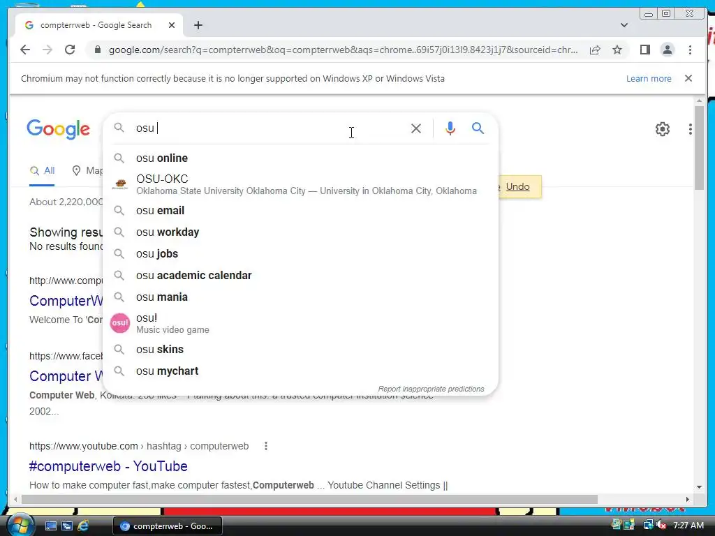This screenshot has width=715, height=536.
Task: Select the "osu mania" suggestion
Action: [301, 297]
